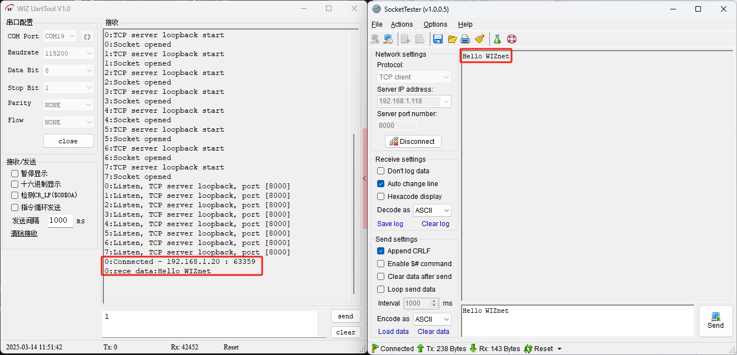Enable the Hexacode display checkbox

(381, 197)
